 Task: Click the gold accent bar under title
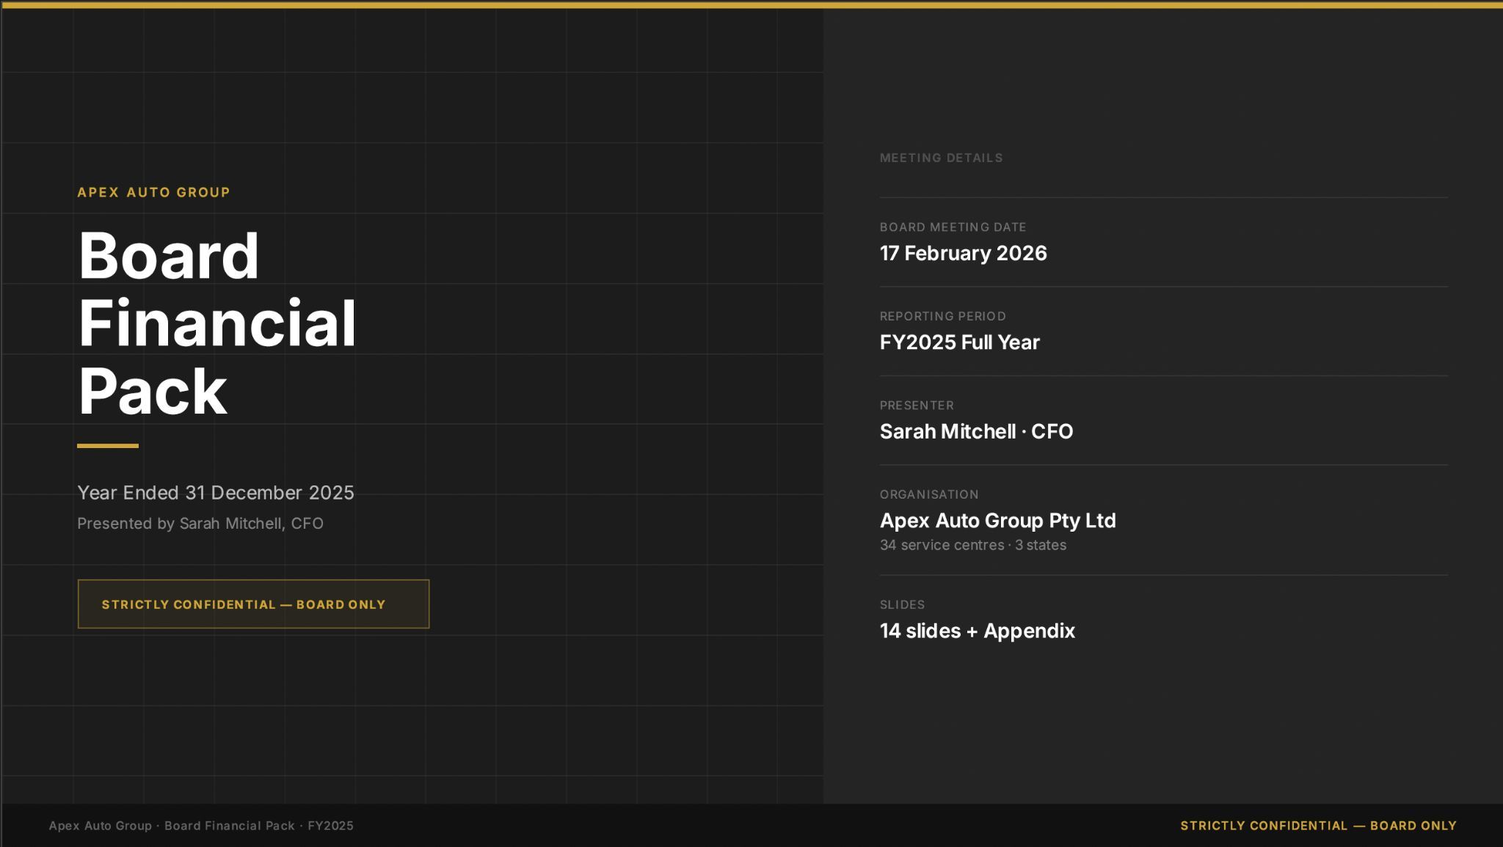click(x=108, y=446)
